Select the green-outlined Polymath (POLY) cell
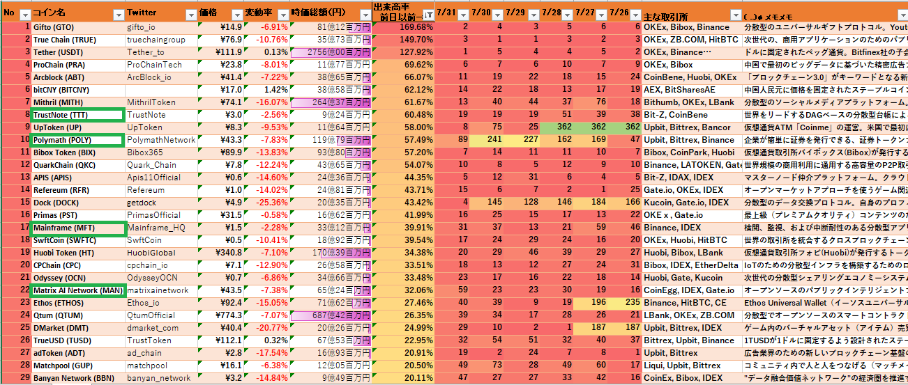The width and height of the screenshot is (908, 385). (x=77, y=140)
